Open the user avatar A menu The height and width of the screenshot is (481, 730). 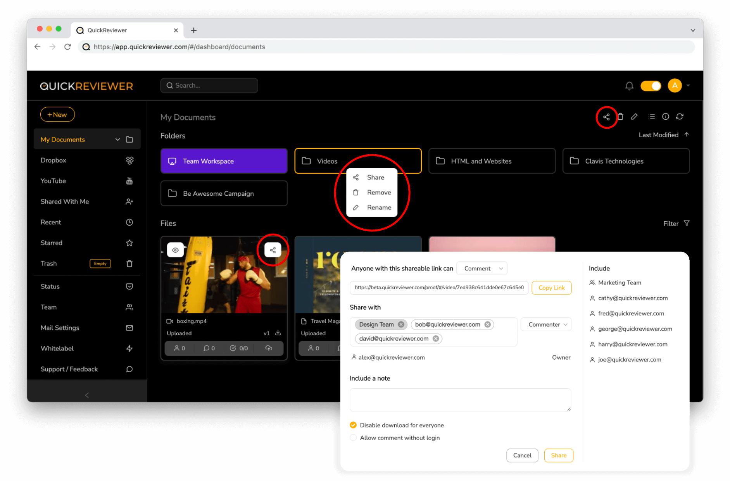[x=675, y=86]
